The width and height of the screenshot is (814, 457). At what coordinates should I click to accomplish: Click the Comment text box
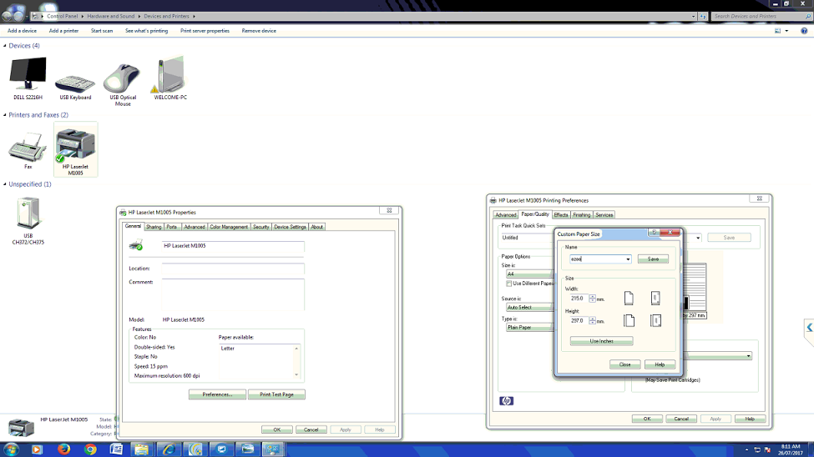click(x=233, y=294)
